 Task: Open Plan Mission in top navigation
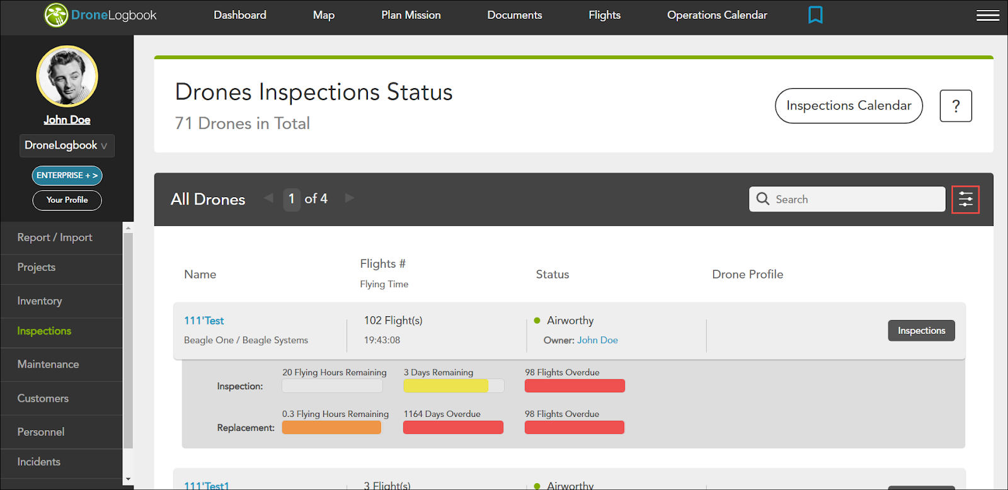point(411,15)
